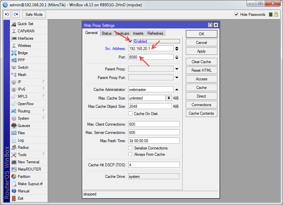Click Exit in the sidebar
Image resolution: width=283 pixels, height=205 pixels.
[x=29, y=198]
